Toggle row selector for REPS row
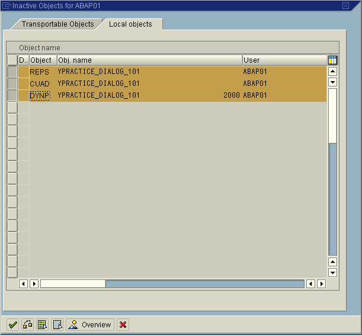 tap(12, 72)
